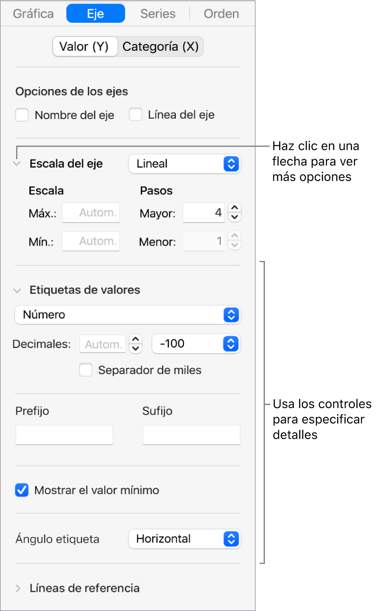Click the Prefijo text field

click(x=65, y=435)
